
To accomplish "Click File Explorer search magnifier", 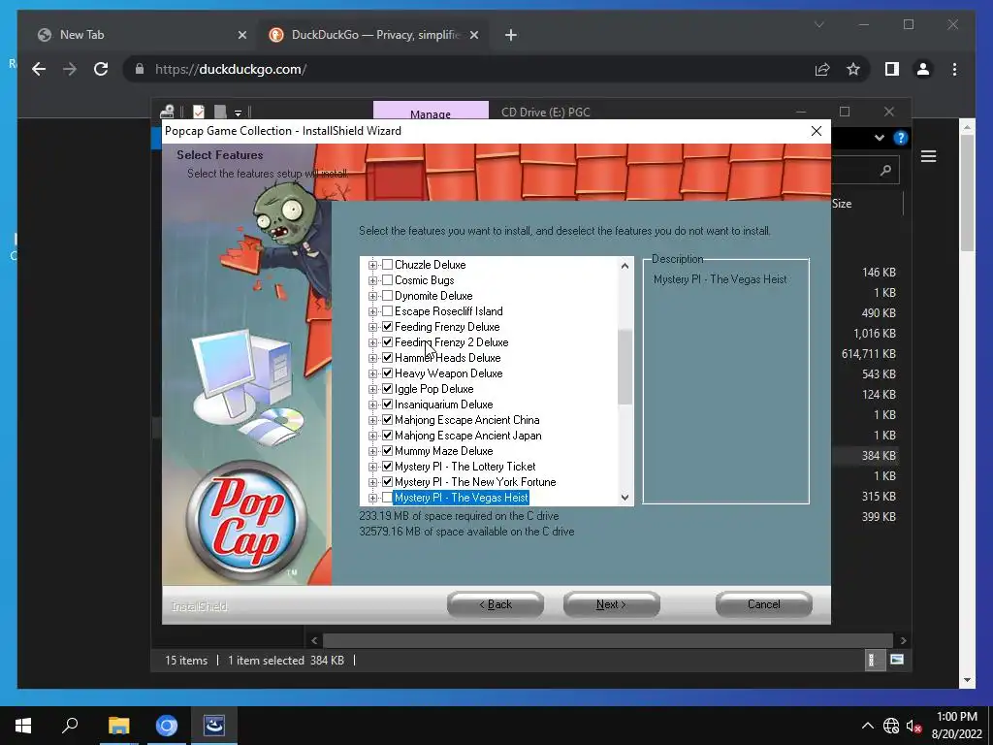I will coord(885,170).
